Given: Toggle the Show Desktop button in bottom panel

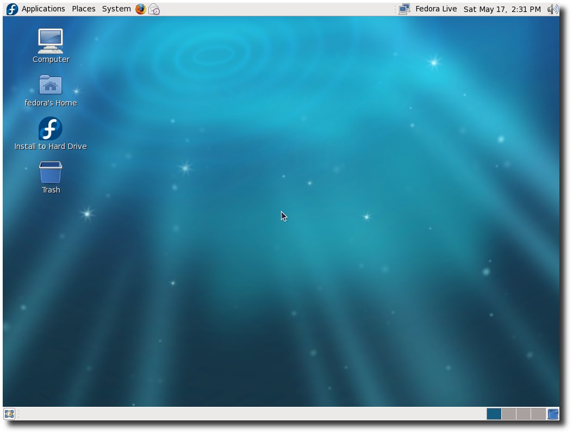Looking at the screenshot, I should (x=9, y=414).
